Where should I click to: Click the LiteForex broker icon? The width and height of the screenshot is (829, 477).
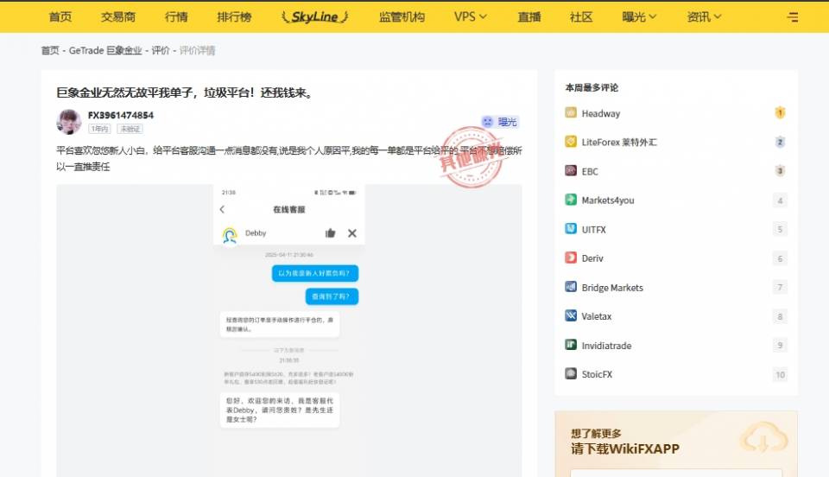pyautogui.click(x=571, y=141)
